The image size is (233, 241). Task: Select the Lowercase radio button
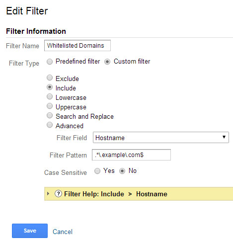[x=50, y=96]
